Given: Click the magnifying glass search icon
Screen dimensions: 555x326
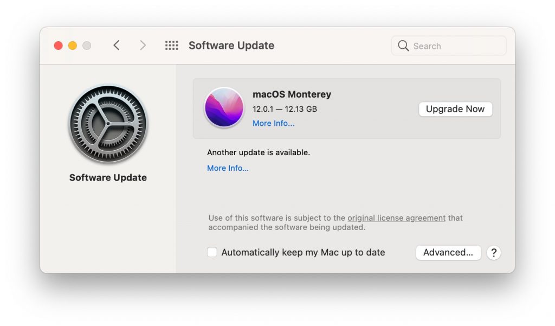Looking at the screenshot, I should tap(403, 46).
